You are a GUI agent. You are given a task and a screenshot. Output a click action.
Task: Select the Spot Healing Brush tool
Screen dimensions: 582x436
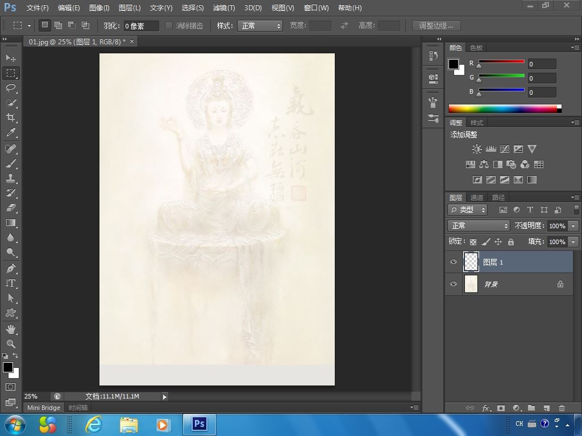click(11, 149)
